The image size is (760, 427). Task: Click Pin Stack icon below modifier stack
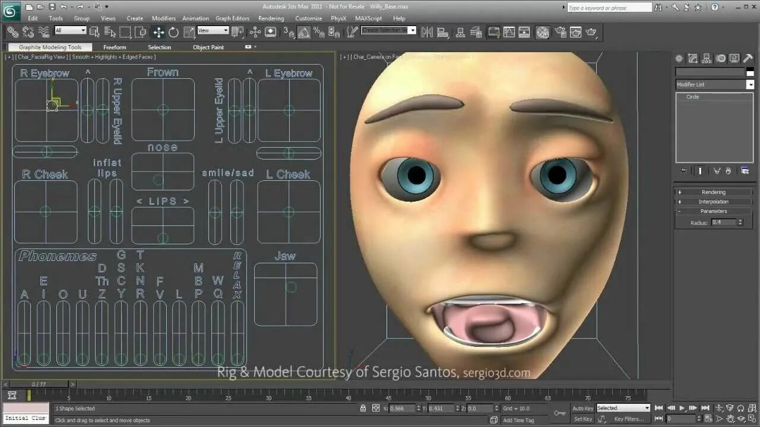point(683,171)
